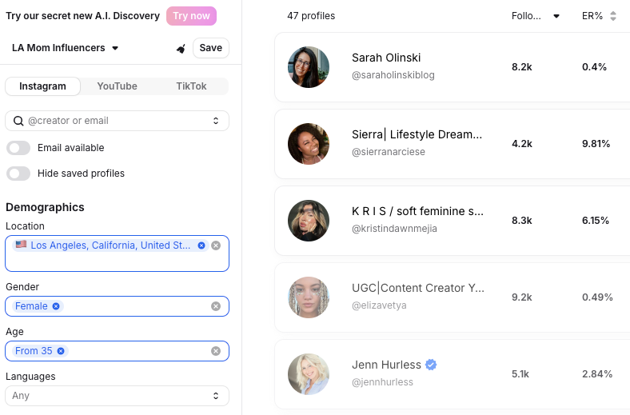Screen dimensions: 630x415
Task: Click Sierra's profile photo
Action: coord(309,144)
